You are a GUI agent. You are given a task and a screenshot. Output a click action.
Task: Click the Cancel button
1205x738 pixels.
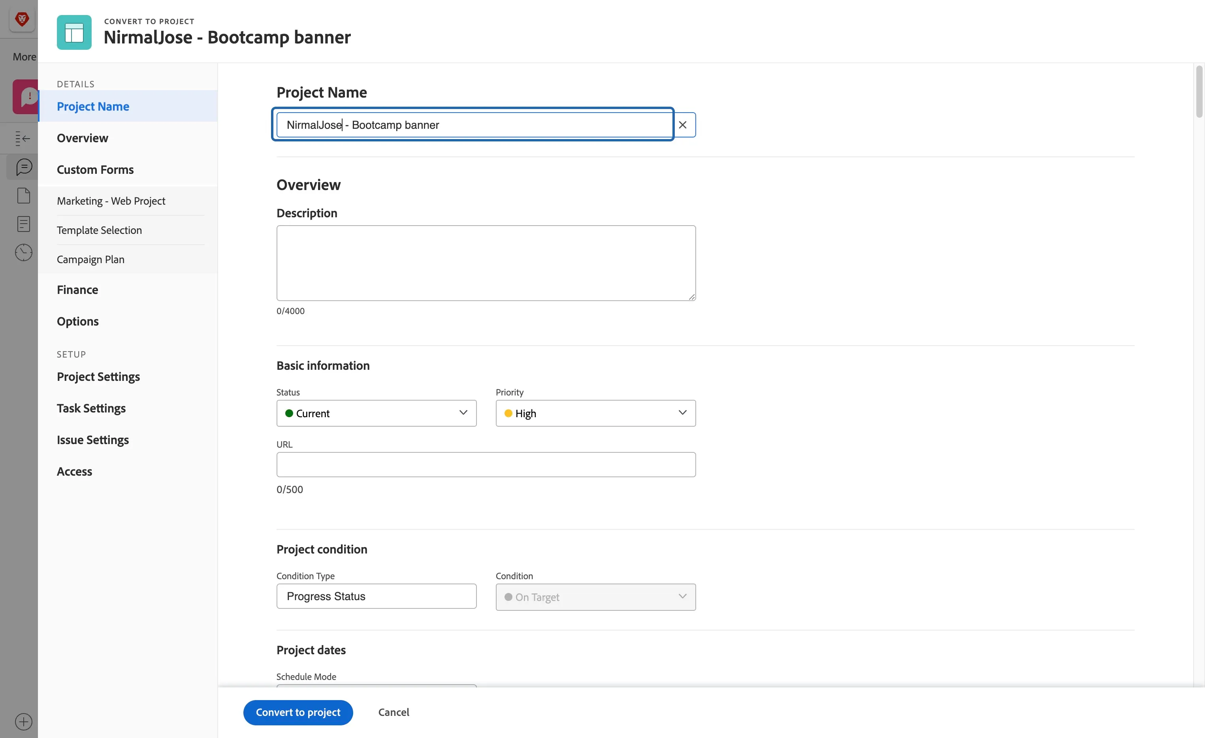(x=394, y=712)
